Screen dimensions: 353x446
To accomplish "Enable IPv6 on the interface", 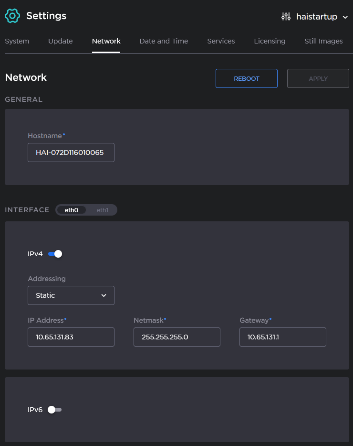I will pyautogui.click(x=54, y=410).
